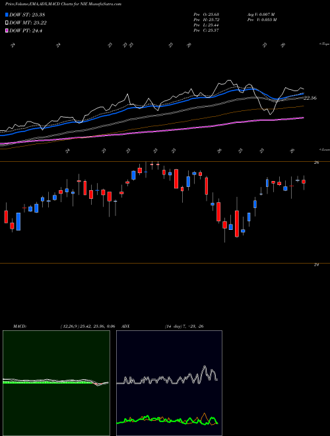The height and width of the screenshot is (436, 330).
Task: Click the 'ADX' panel label
Action: [126, 326]
